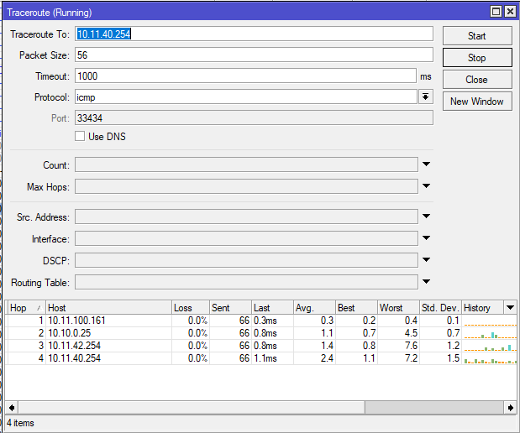This screenshot has height=433, width=520.
Task: Focus the Traceroute To address field
Action: (x=254, y=34)
